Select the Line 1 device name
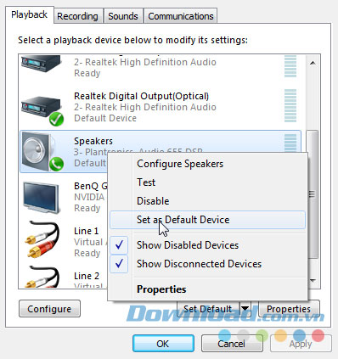The image size is (338, 359). point(86,231)
